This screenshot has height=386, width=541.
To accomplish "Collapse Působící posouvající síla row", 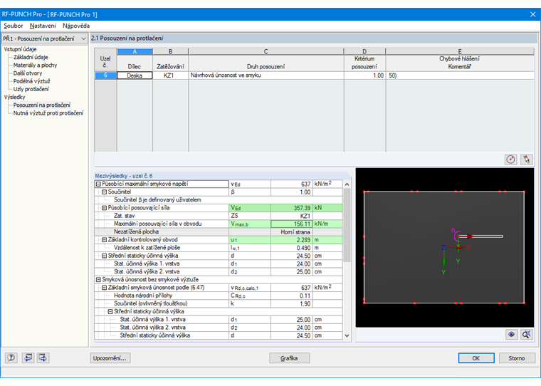I will pyautogui.click(x=104, y=208).
